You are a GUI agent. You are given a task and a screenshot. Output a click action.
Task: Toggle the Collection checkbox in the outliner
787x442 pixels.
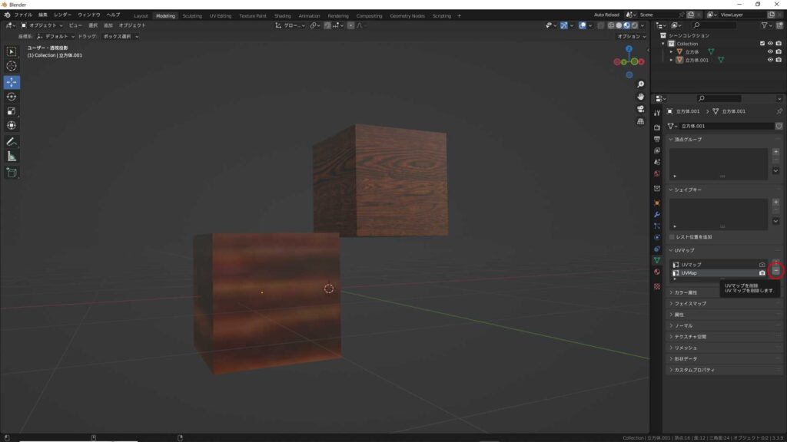[762, 43]
